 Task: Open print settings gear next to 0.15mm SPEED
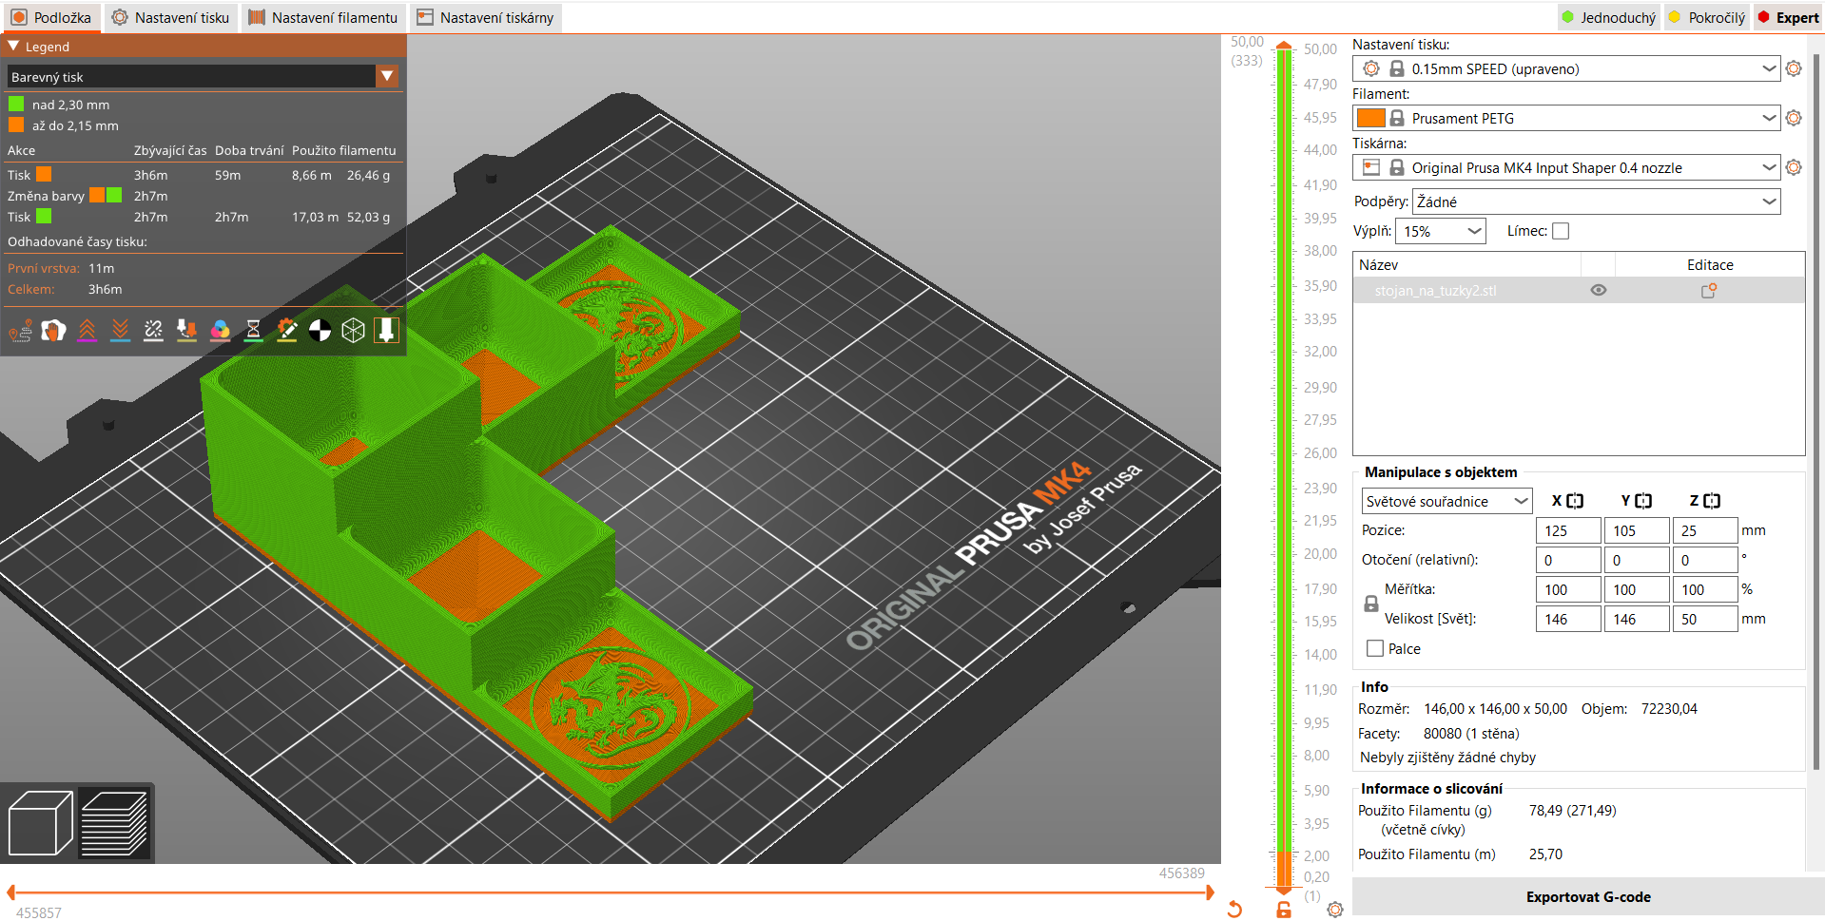(x=1794, y=68)
